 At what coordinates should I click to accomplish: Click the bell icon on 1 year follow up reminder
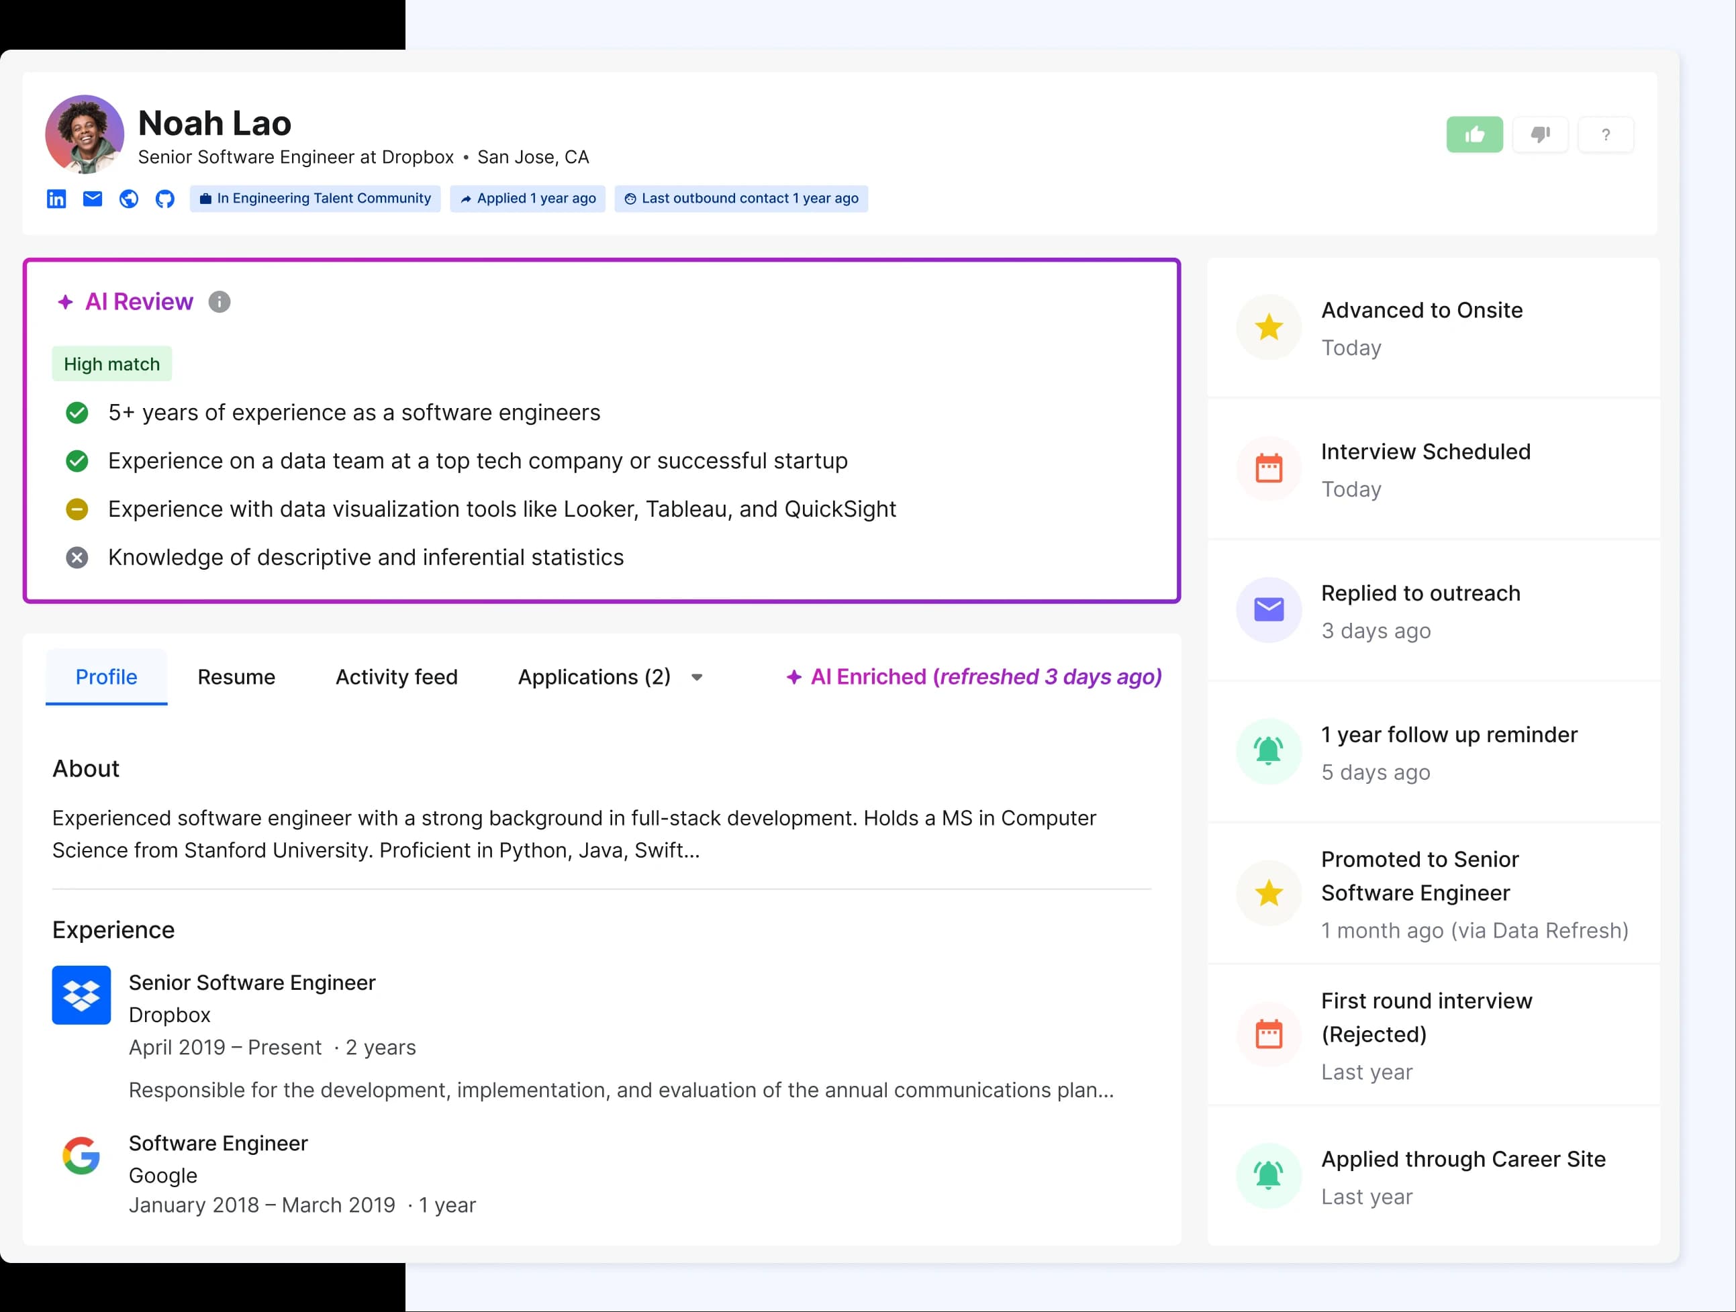tap(1267, 751)
